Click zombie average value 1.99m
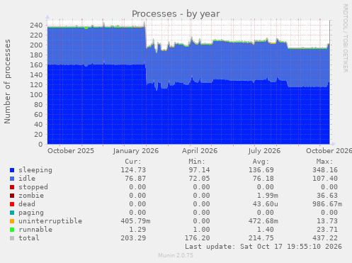352x263 pixels. [267, 196]
